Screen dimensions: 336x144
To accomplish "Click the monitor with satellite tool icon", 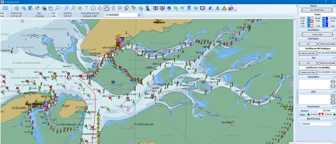I will coord(163,8).
